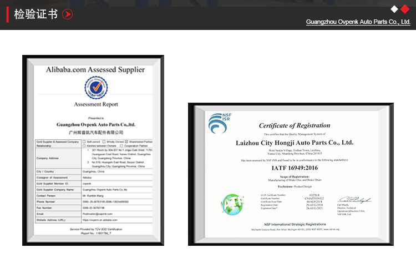Click the IATF globe logo on certificate
Image resolution: width=416 pixels, height=273 pixels.
tap(232, 204)
